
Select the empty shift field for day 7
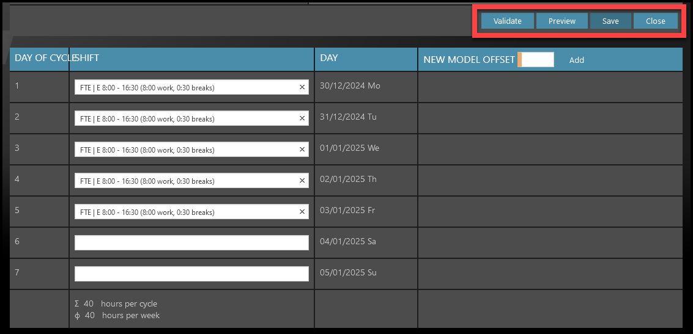pos(191,274)
